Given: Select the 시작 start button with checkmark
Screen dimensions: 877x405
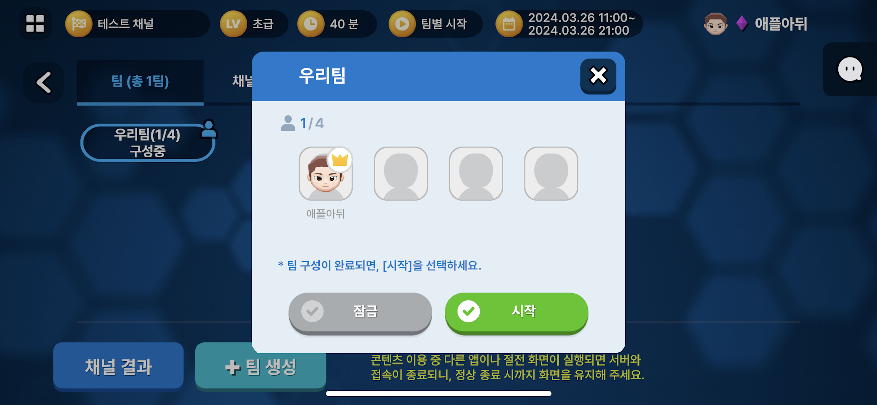Looking at the screenshot, I should tap(516, 312).
